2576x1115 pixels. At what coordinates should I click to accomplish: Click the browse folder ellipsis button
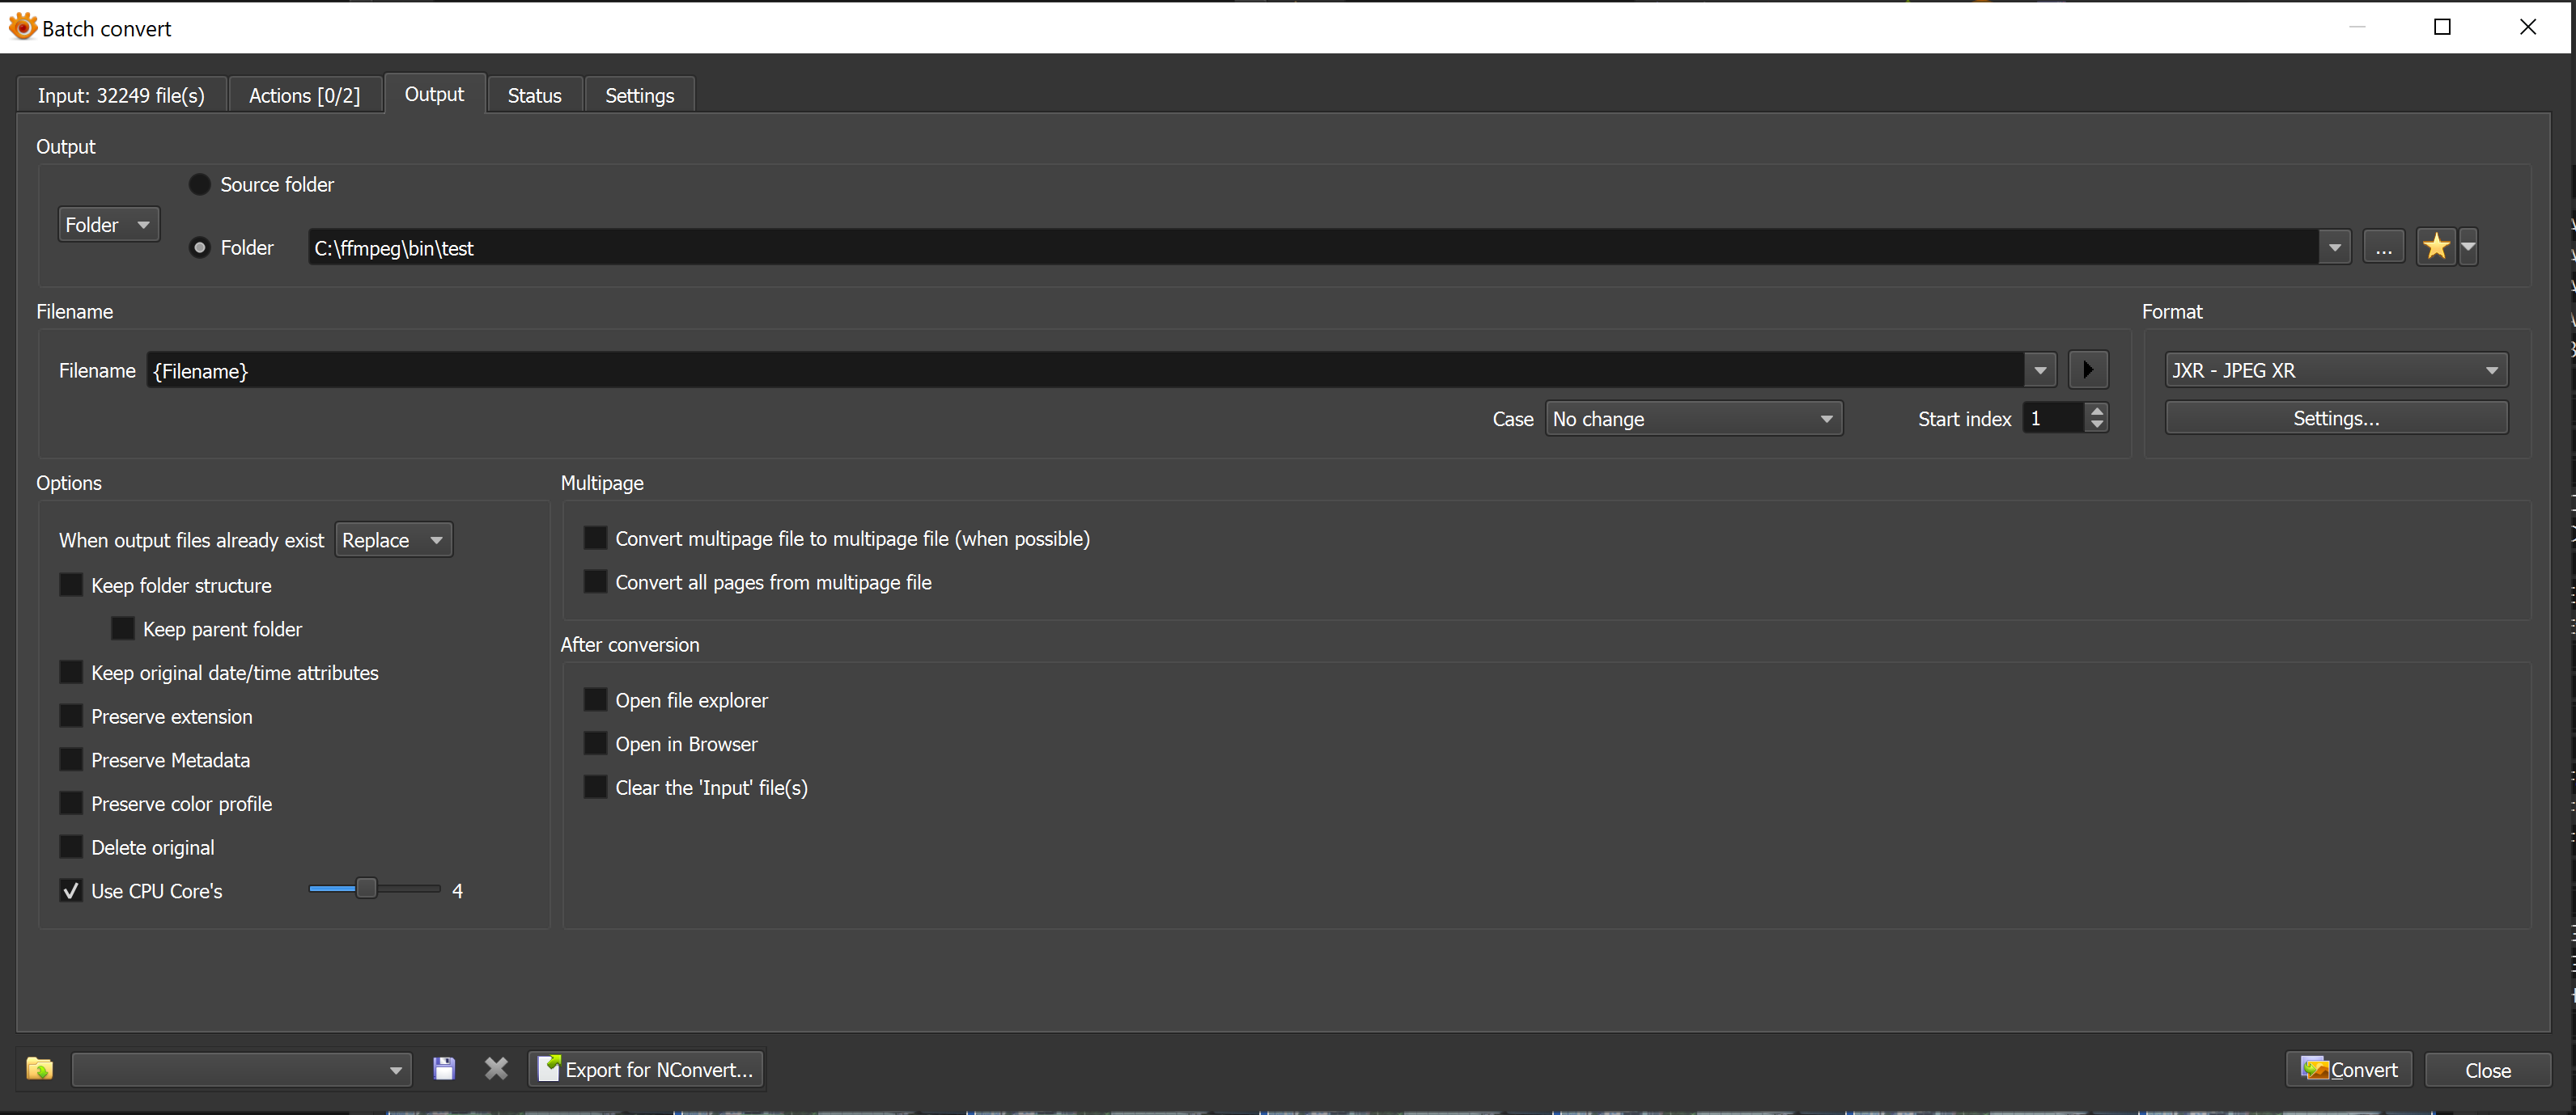coord(2384,247)
